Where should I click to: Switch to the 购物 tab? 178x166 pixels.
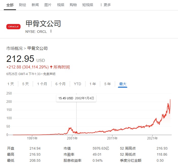[x=73, y=5]
